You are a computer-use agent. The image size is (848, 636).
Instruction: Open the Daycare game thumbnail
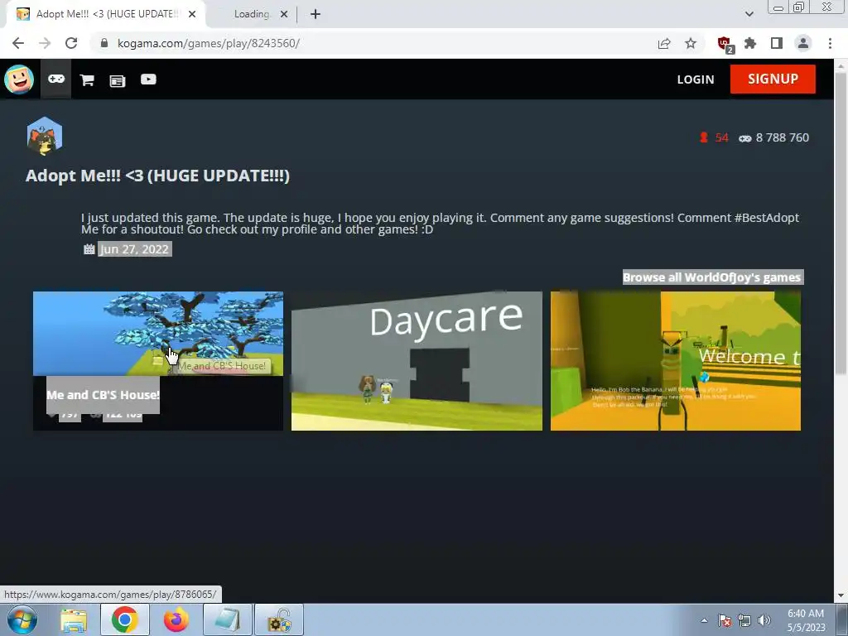(417, 361)
